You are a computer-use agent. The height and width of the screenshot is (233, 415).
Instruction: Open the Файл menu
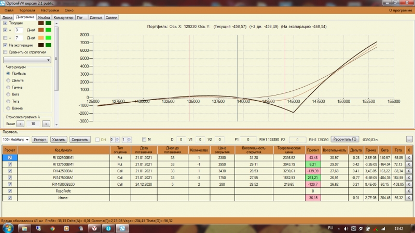9,10
